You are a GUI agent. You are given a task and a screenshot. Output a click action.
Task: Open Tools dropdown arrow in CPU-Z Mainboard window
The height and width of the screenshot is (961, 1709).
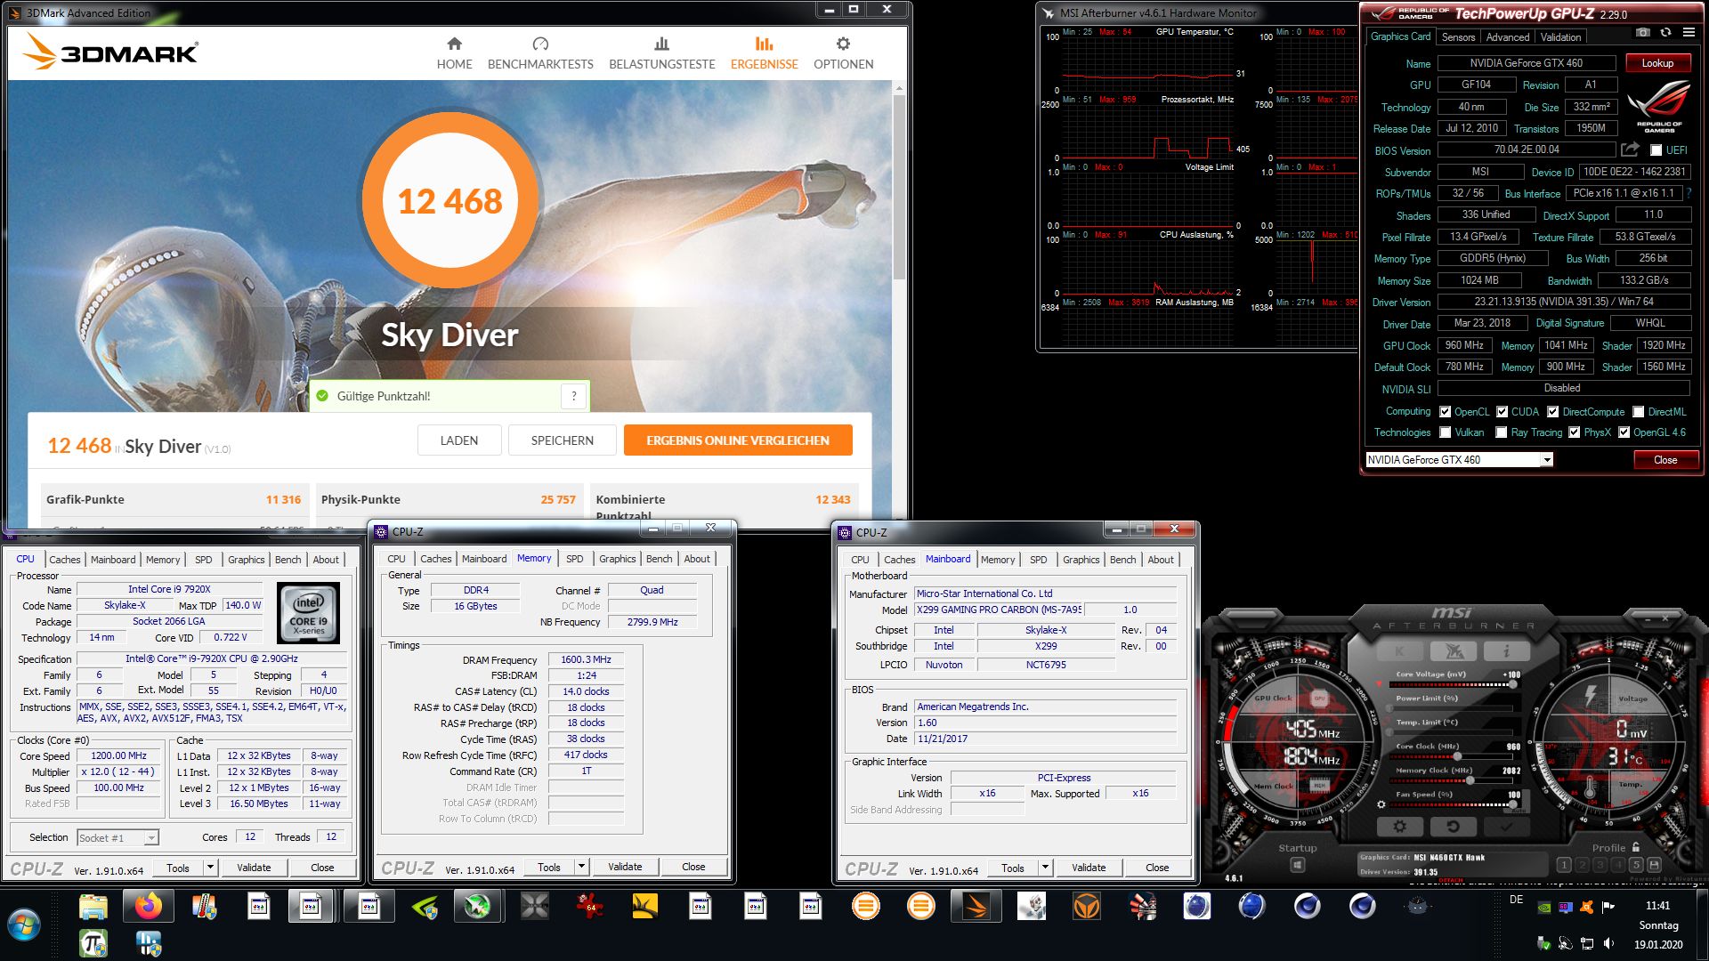coord(1045,868)
